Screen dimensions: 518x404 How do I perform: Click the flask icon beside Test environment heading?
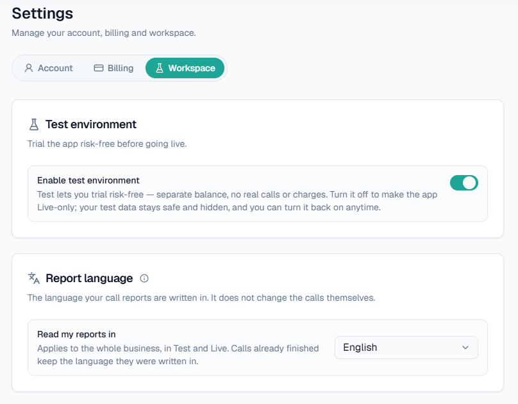pos(34,124)
